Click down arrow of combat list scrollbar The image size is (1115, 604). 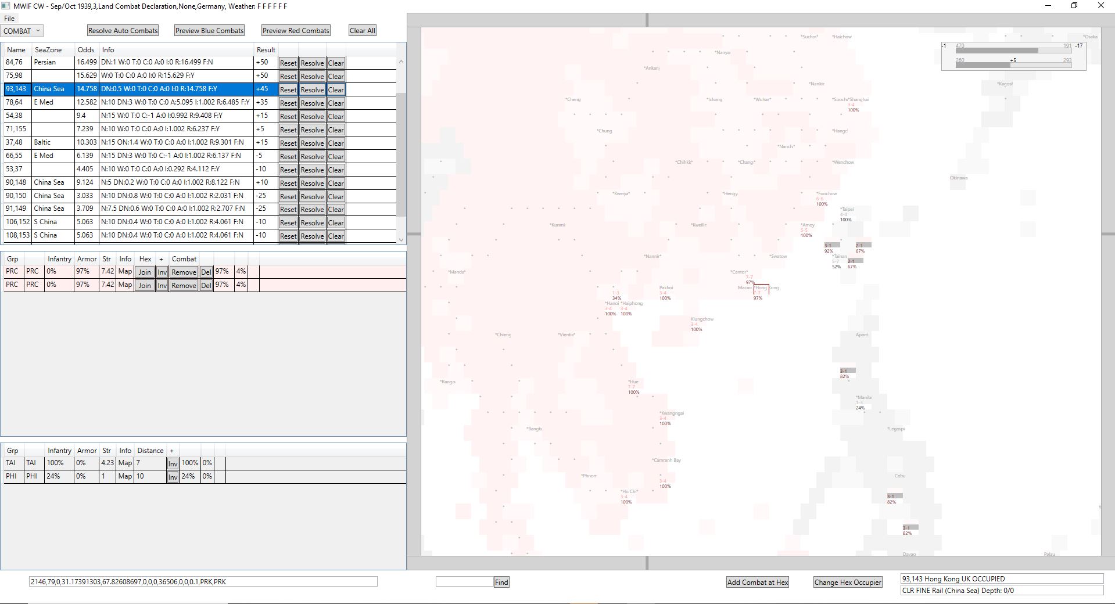point(401,239)
